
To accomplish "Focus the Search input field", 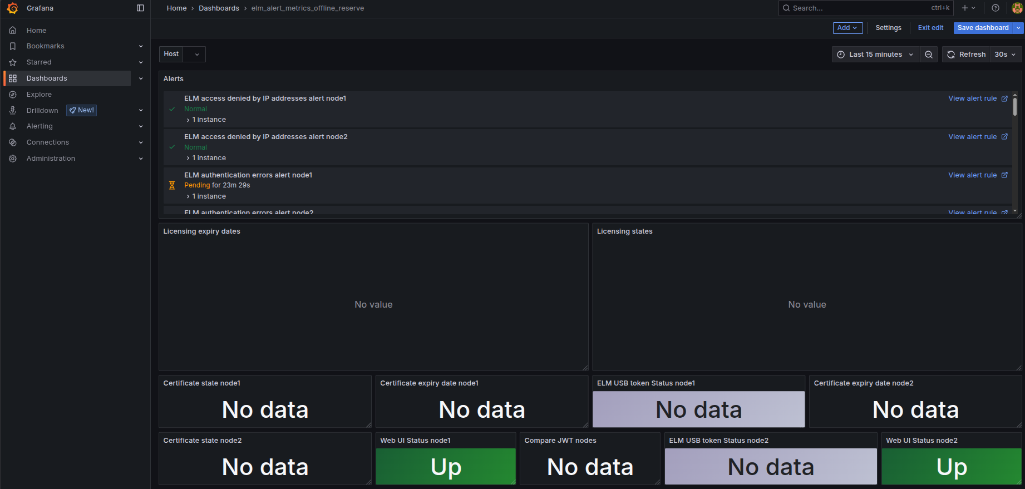I will pyautogui.click(x=865, y=8).
